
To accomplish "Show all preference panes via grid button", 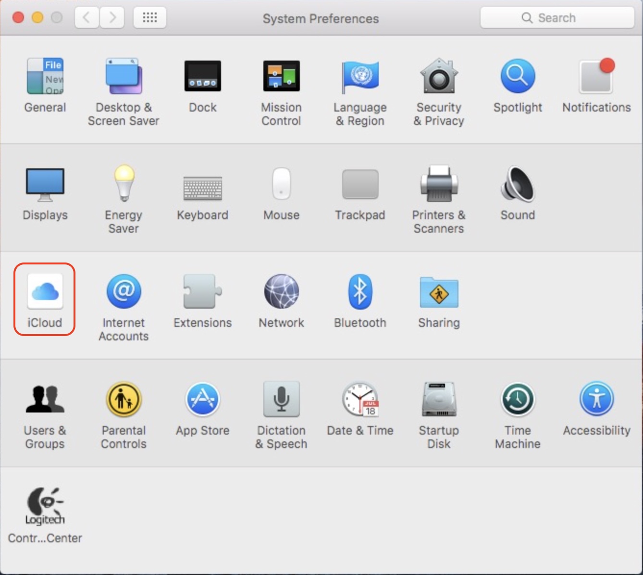I will 149,17.
